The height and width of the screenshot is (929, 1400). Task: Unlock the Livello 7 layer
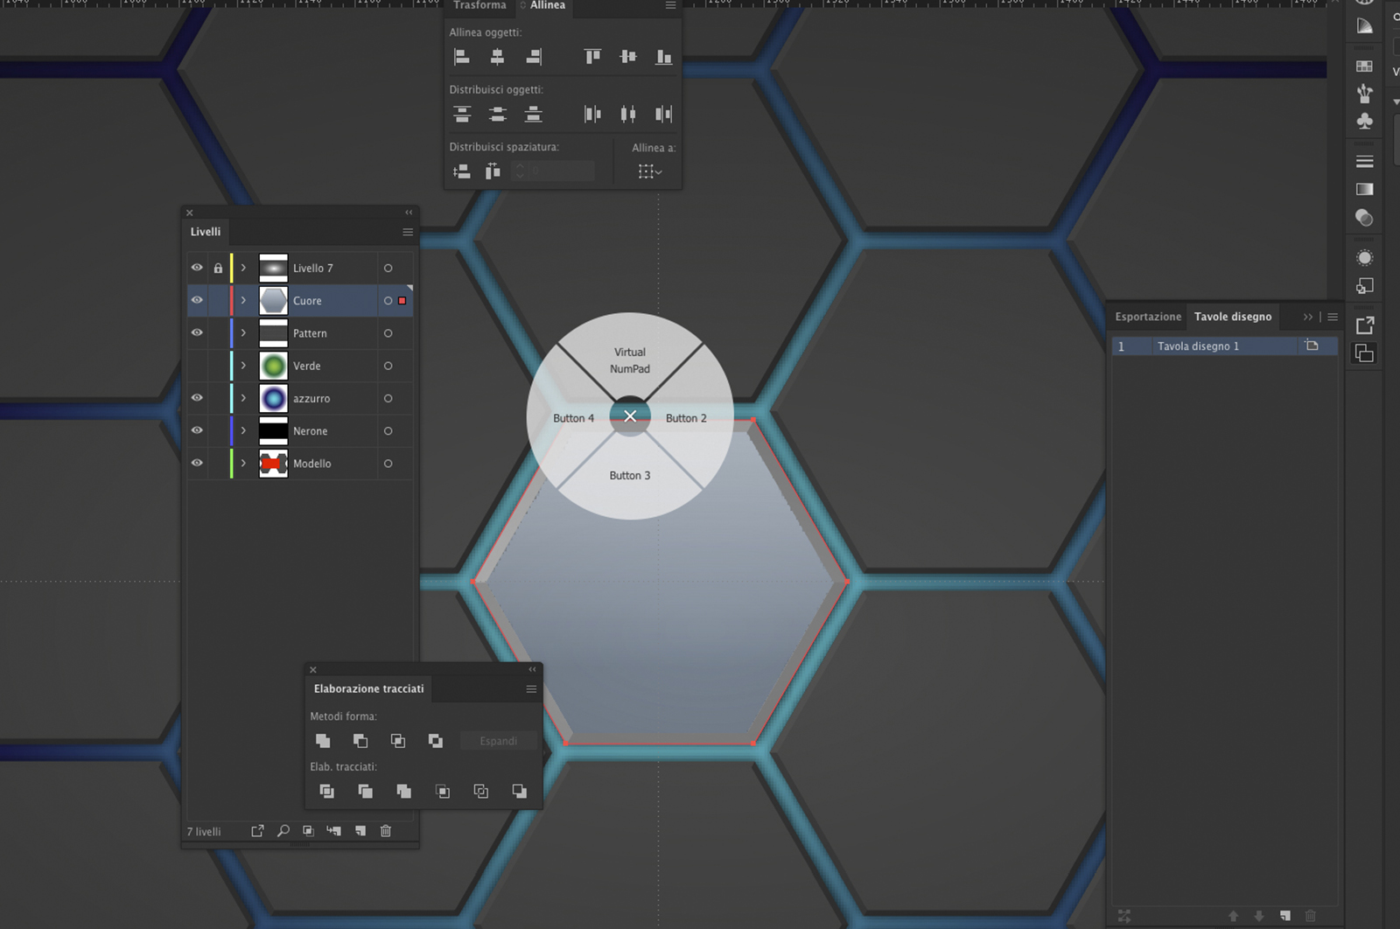click(218, 269)
